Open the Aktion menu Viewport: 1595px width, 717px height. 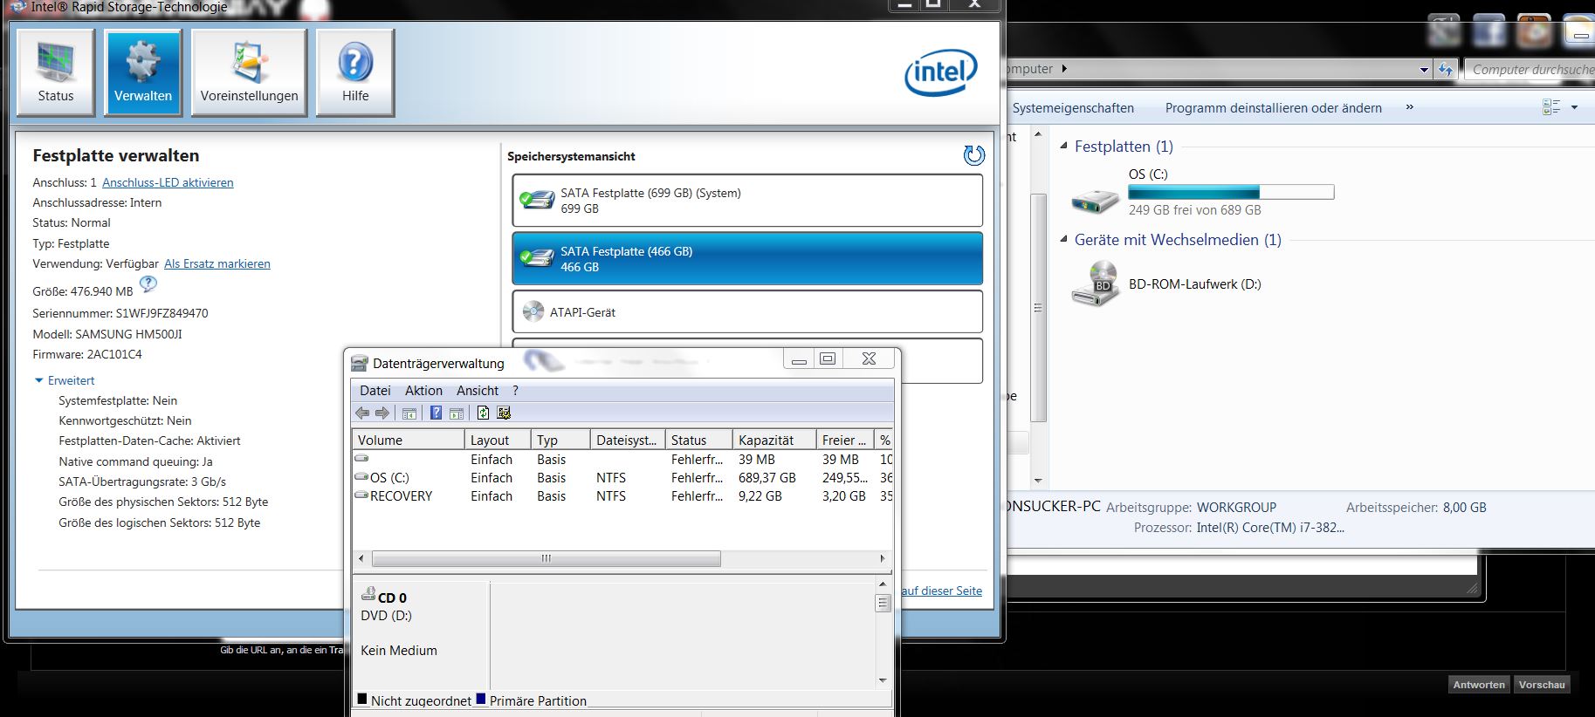423,391
